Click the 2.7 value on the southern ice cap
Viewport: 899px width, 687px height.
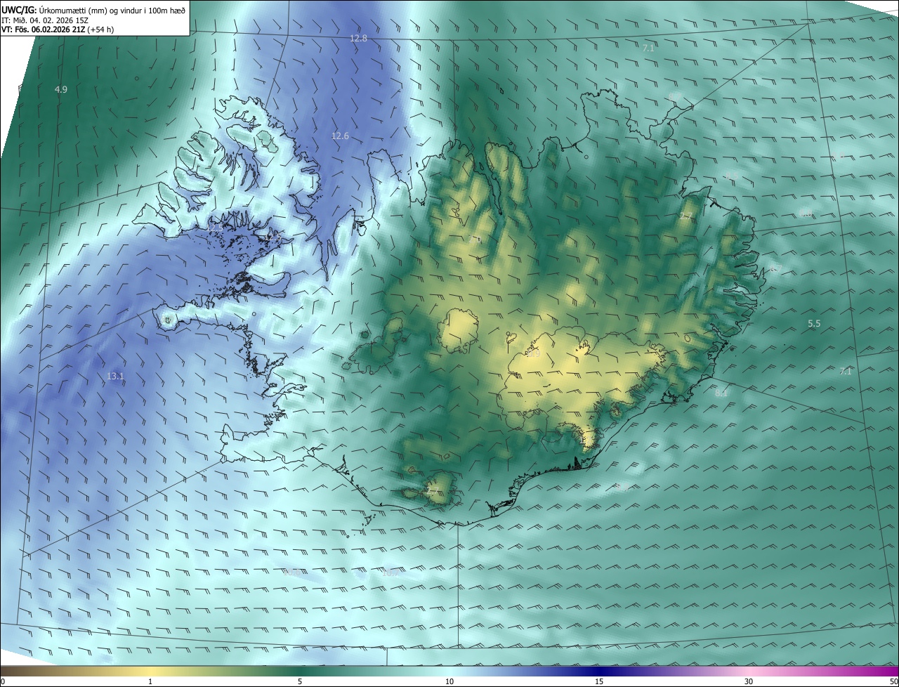point(433,490)
